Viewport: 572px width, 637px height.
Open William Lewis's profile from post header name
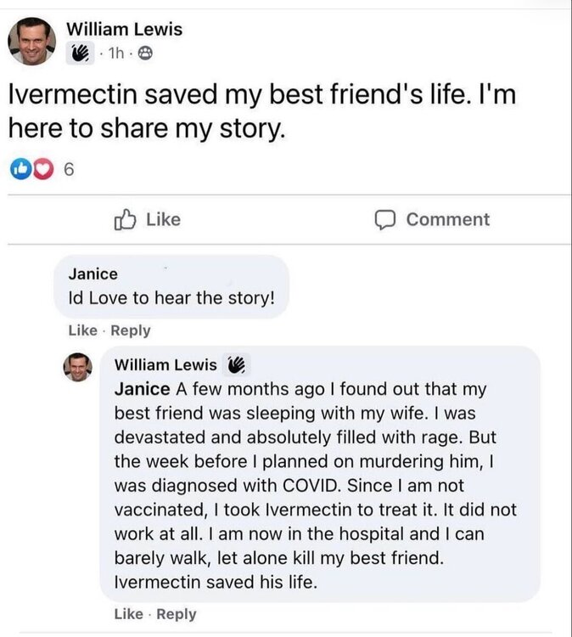(124, 29)
